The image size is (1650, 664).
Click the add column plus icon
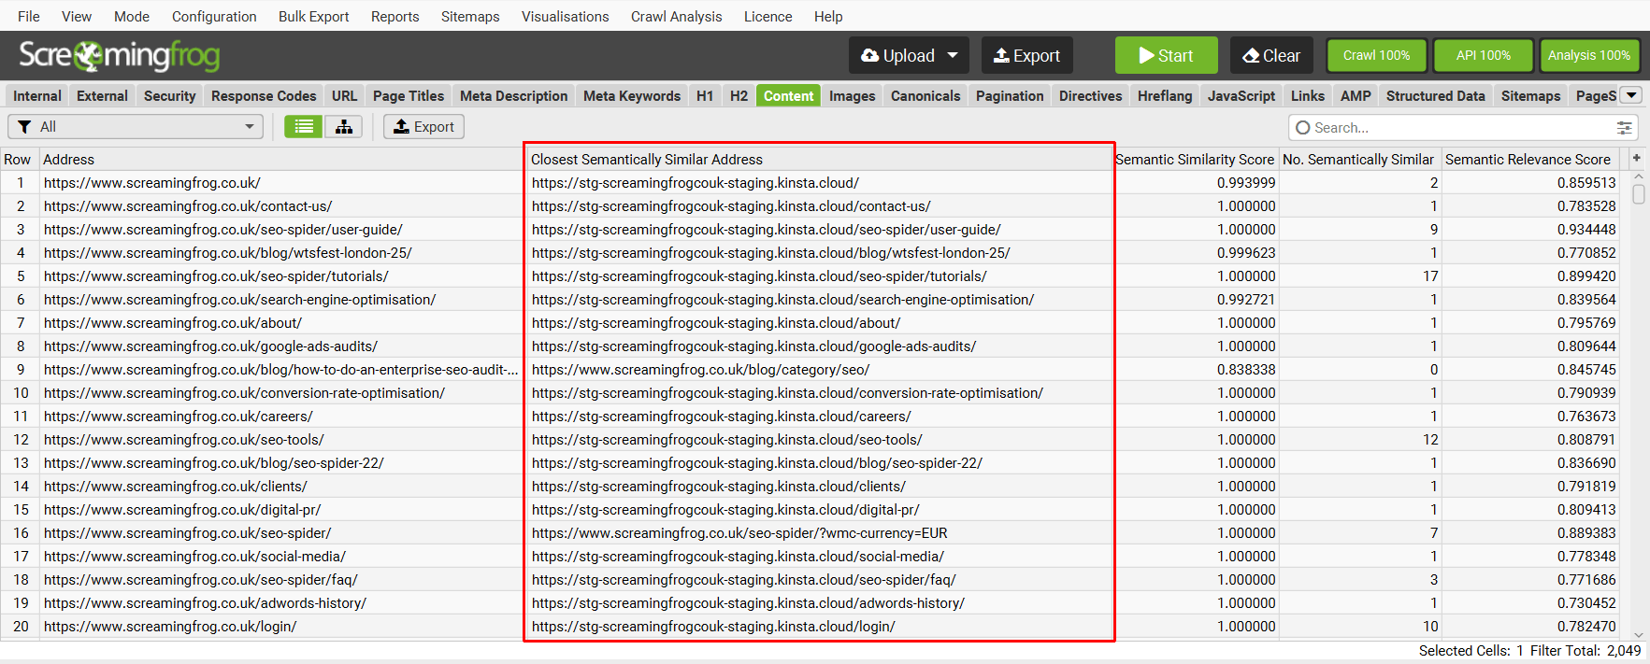coord(1637,159)
